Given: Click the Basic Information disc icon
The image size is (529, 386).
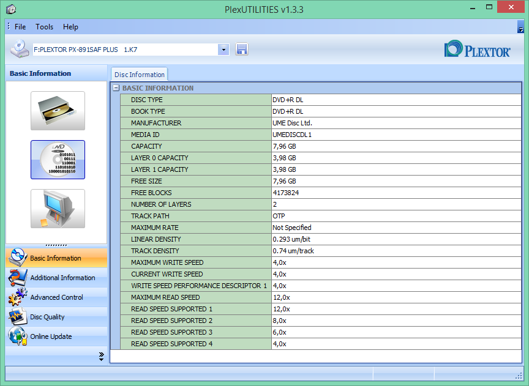Looking at the screenshot, I should 18,258.
